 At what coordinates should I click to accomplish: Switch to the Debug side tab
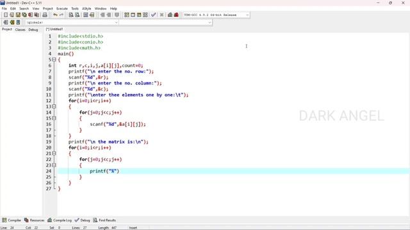click(33, 29)
